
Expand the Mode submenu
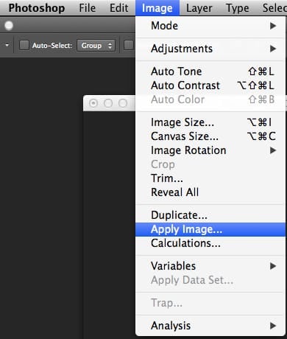(210, 26)
